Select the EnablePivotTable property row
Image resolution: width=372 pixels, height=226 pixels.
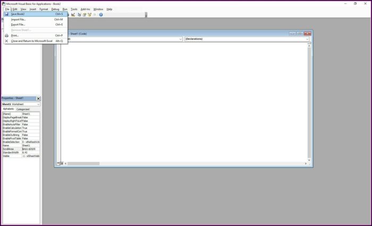click(x=21, y=138)
